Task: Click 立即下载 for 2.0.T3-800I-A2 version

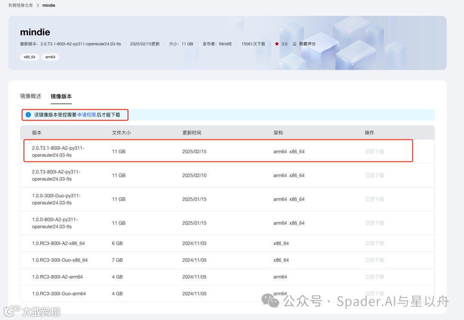Action: (x=375, y=175)
